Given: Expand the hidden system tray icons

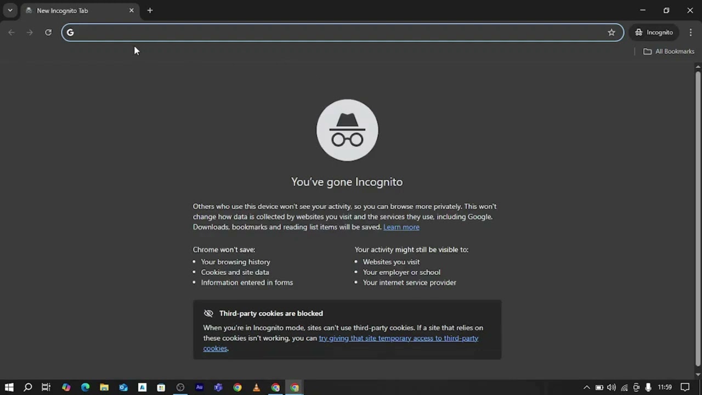Looking at the screenshot, I should (587, 387).
